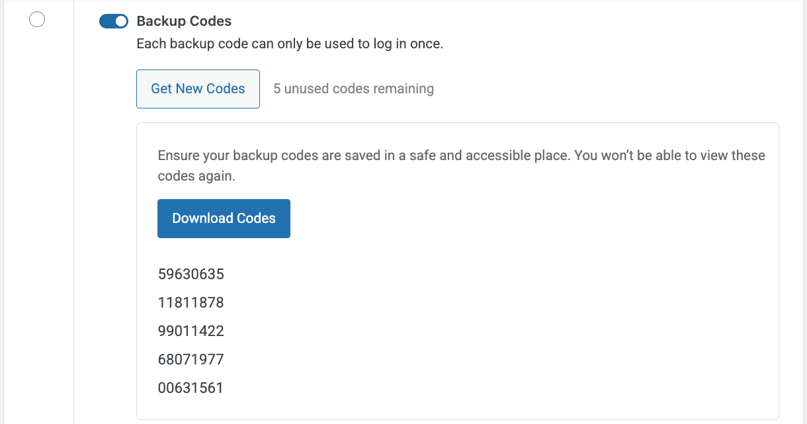Select the code 11811878

tap(191, 302)
